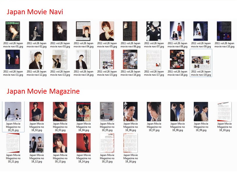This screenshot has height=178, width=237.
Task: Open the movie navi 02.jpg thumbnail
Action: [36, 31]
